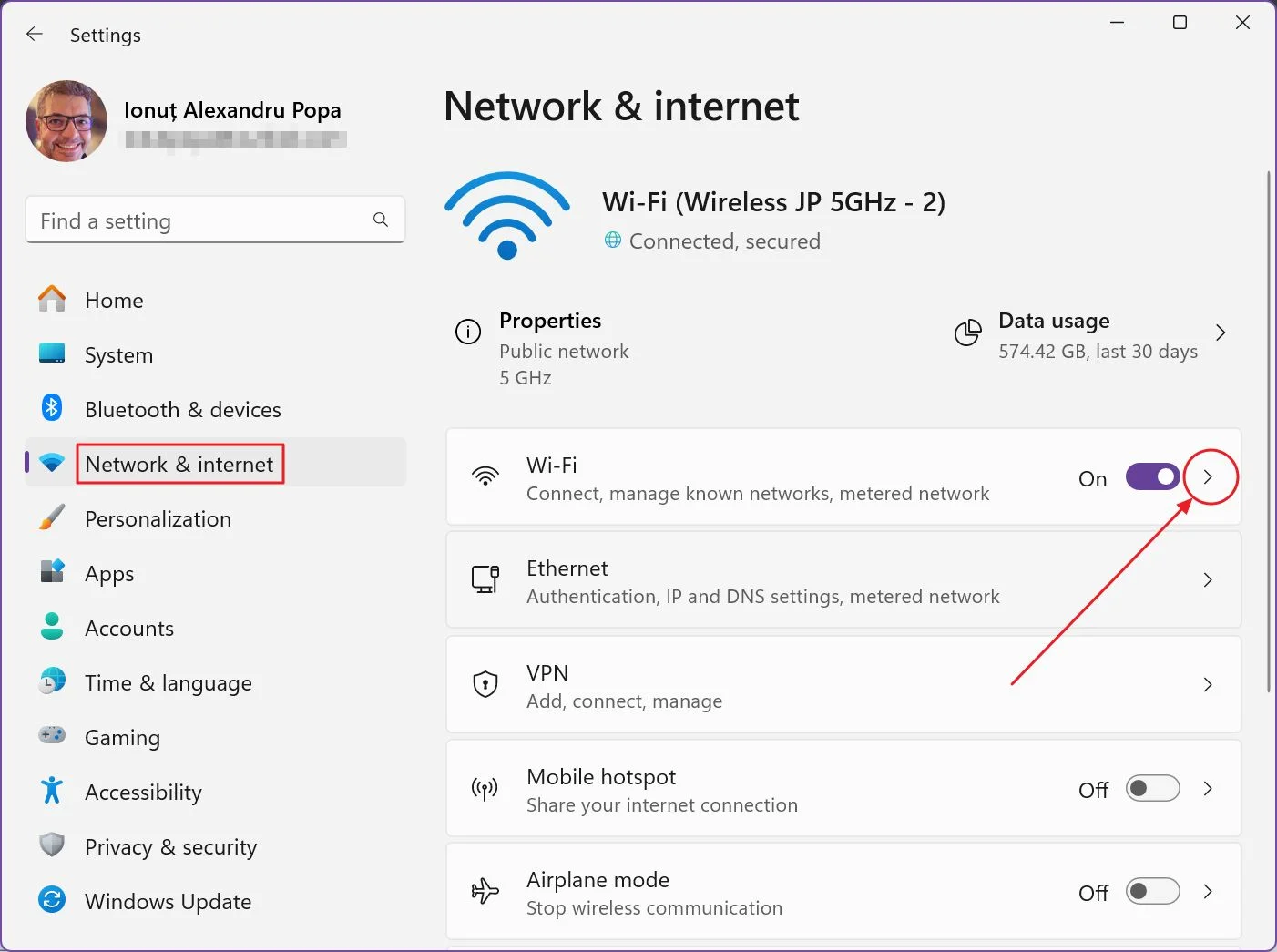Screen dimensions: 1277x952
Task: Open Gaming settings
Action: tap(215, 737)
